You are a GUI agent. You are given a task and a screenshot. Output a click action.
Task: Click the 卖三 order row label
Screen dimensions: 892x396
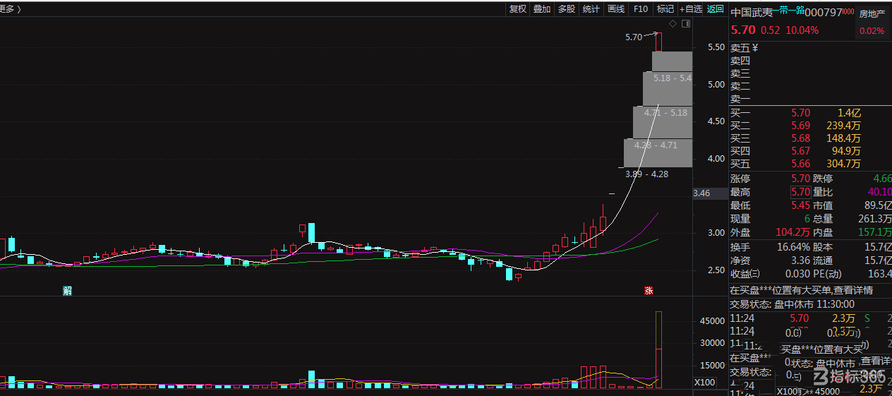pyautogui.click(x=740, y=73)
